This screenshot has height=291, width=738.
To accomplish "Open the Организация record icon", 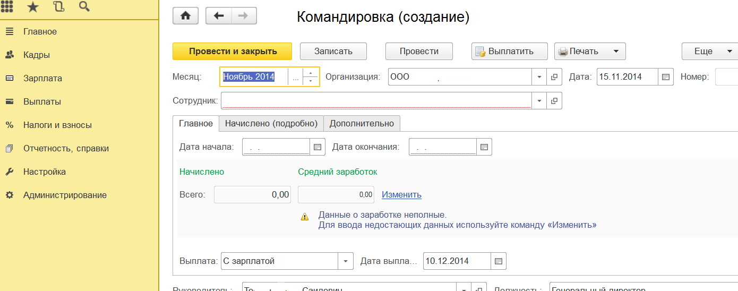I will coord(554,76).
